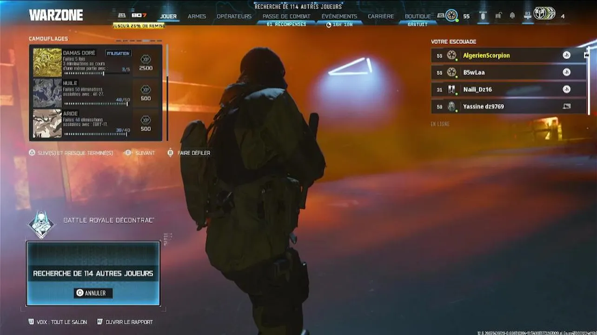Open the Opérateurs tab
This screenshot has width=597, height=335.
coord(234,16)
